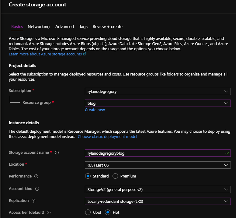Expand the Resource group dropdown
This screenshot has height=218, width=236.
(158, 103)
